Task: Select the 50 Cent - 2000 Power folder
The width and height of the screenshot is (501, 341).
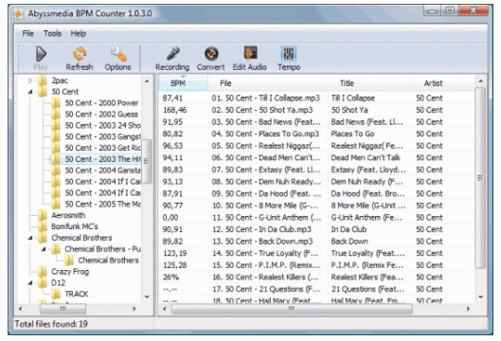Action: pos(101,103)
